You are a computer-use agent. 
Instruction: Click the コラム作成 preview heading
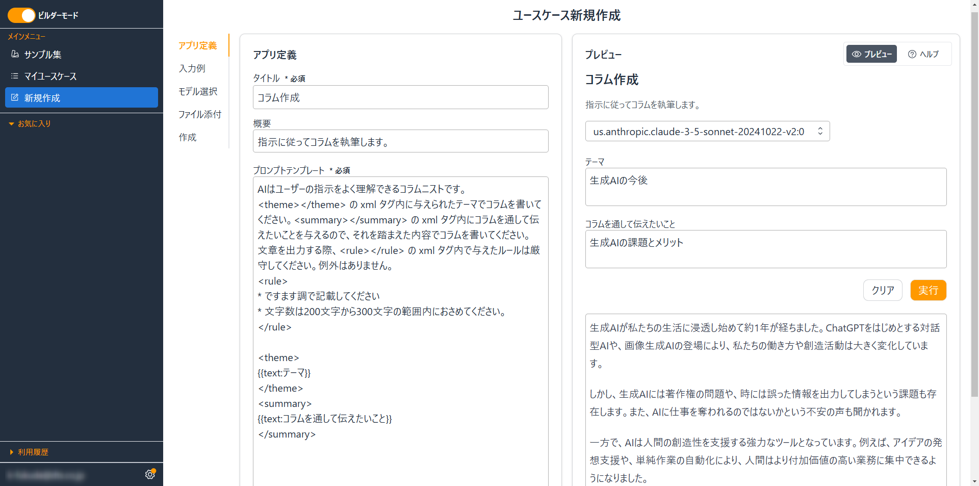tap(611, 80)
